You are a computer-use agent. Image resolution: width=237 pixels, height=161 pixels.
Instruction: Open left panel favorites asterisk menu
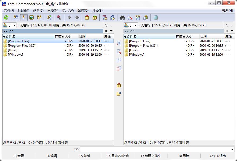click(106, 31)
